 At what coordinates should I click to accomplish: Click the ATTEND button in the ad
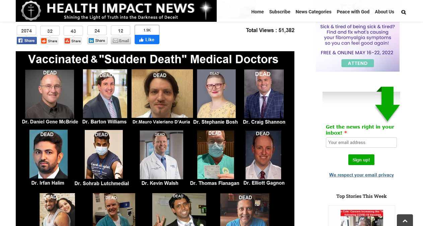357,63
